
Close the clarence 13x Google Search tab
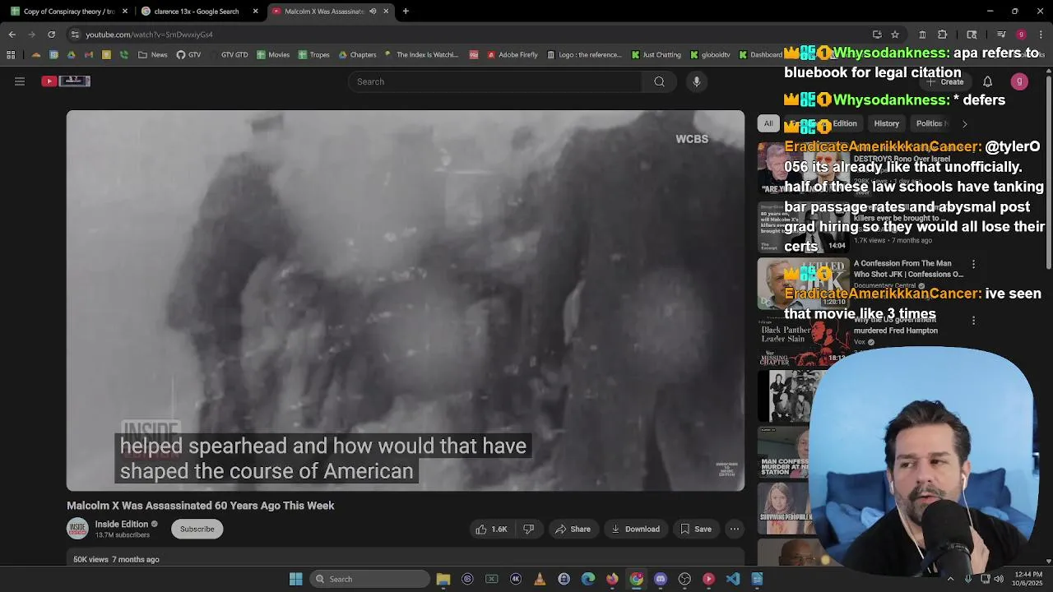point(255,12)
